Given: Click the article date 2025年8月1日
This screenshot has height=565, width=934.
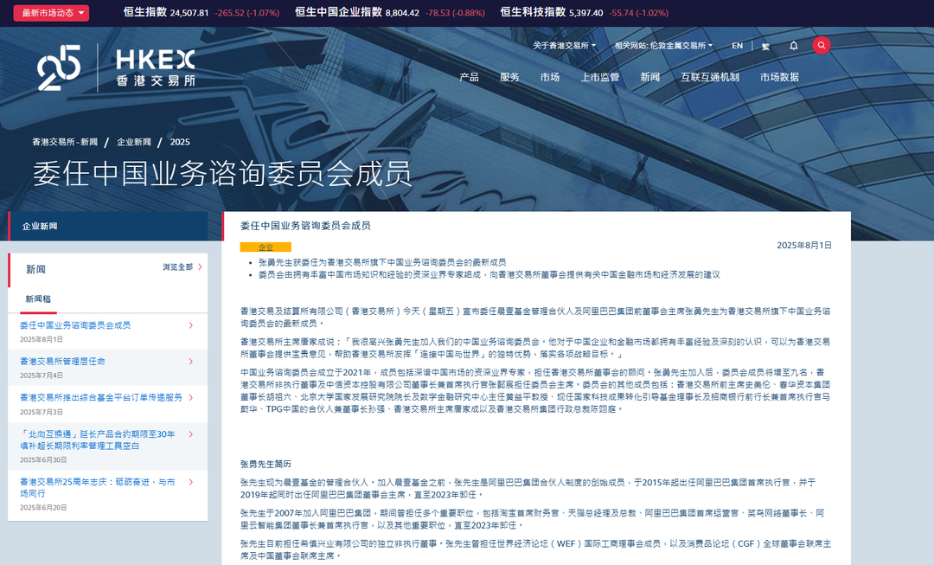Looking at the screenshot, I should (x=804, y=246).
